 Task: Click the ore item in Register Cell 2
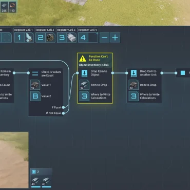click(50, 37)
